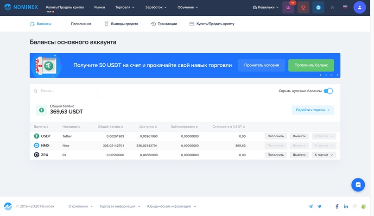Change language via Russian flag icon
Viewport: 374px width, 216px height.
click(x=345, y=7)
